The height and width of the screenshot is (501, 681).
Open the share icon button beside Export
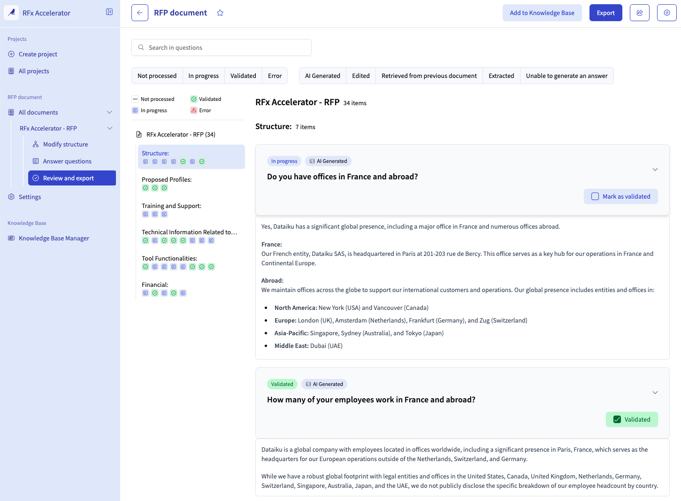[640, 13]
